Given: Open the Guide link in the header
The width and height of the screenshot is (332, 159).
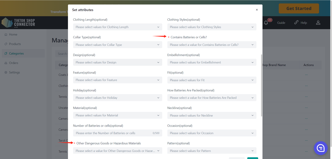Looking at the screenshot, I should pyautogui.click(x=281, y=23).
